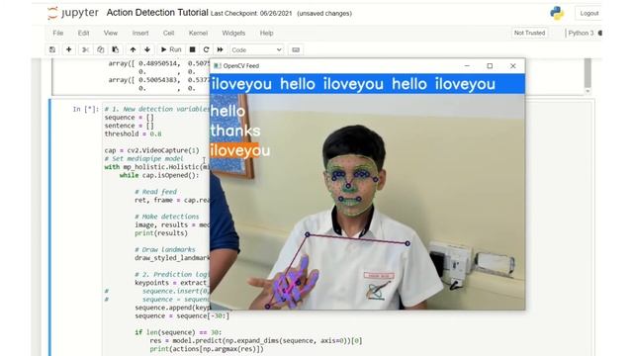The image size is (633, 356).
Task: Minimize the OpenCV Feed window
Action: coord(467,66)
